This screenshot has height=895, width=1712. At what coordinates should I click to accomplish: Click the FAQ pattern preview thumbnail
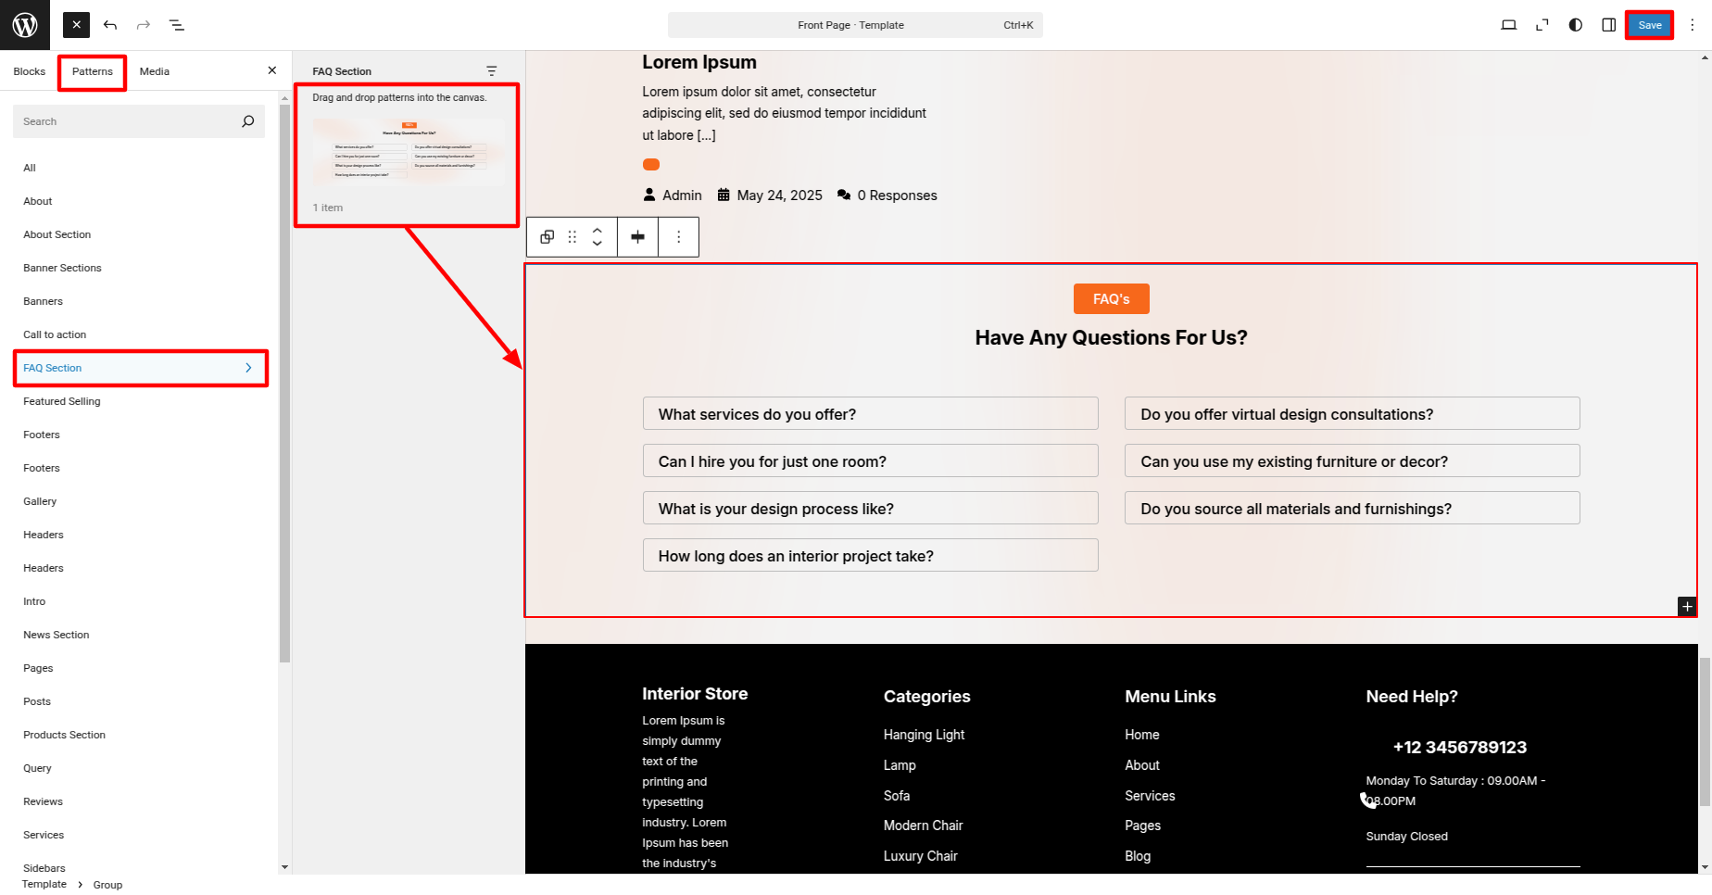point(408,153)
